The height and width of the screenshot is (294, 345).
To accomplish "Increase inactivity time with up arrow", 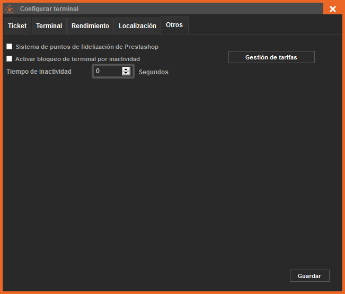I will tap(126, 69).
